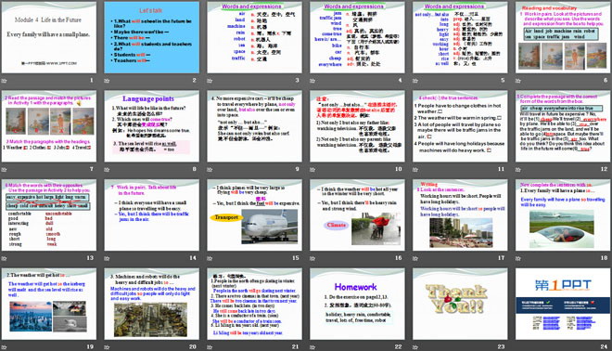
Task: Click the animation star icon below slide 2
Action: pos(107,81)
